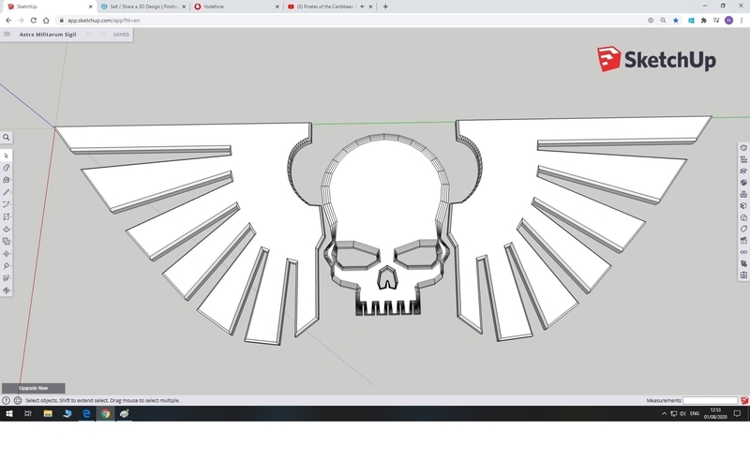The width and height of the screenshot is (750, 476).
Task: Open a new browser tab
Action: [x=385, y=7]
